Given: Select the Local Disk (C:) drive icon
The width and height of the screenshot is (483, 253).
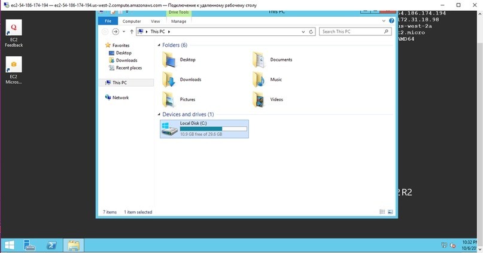Looking at the screenshot, I should [169, 129].
